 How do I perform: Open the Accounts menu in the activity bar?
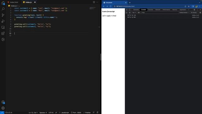tap(3, 102)
